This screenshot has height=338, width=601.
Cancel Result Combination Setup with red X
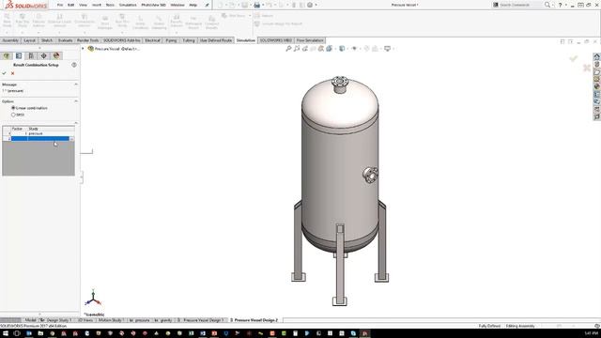point(12,73)
